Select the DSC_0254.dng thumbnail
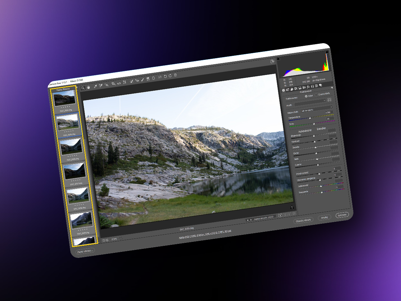Viewport: 401px width, 301px height. (x=64, y=98)
